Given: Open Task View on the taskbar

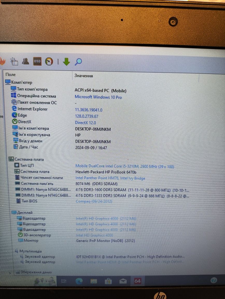Looking at the screenshot, I should tap(64, 281).
